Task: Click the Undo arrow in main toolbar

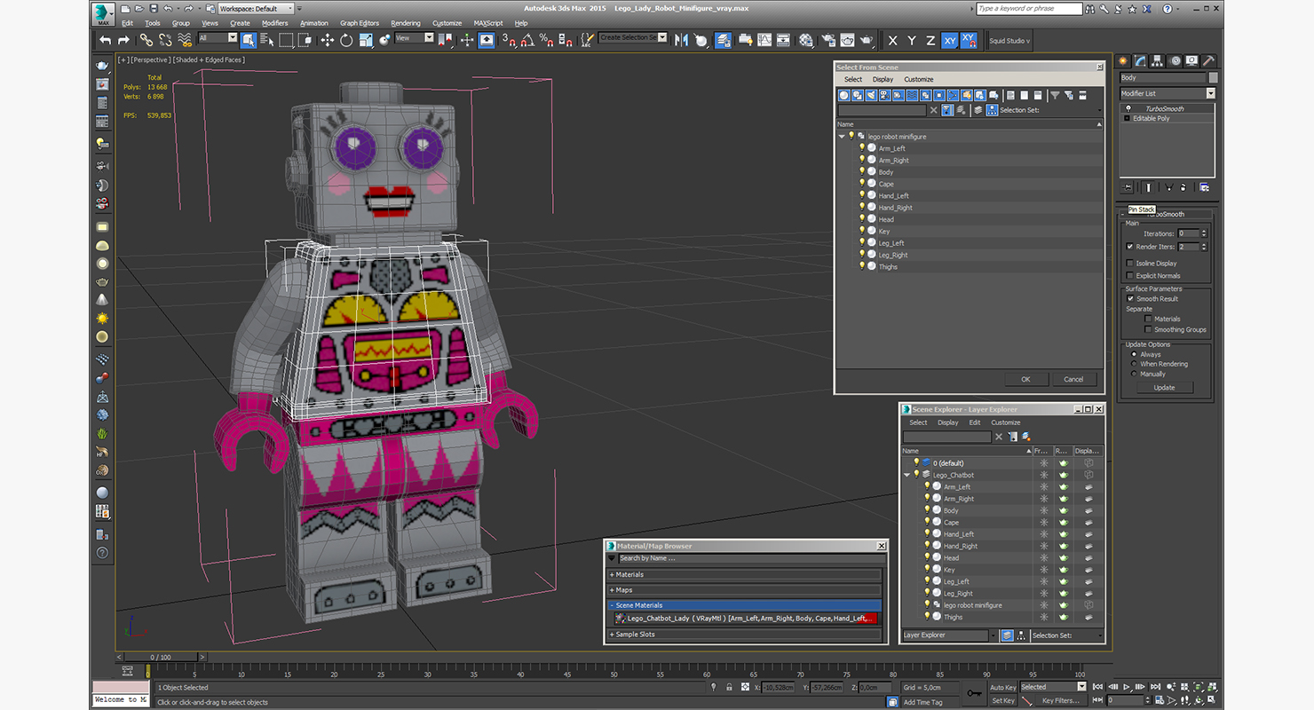Action: [106, 40]
